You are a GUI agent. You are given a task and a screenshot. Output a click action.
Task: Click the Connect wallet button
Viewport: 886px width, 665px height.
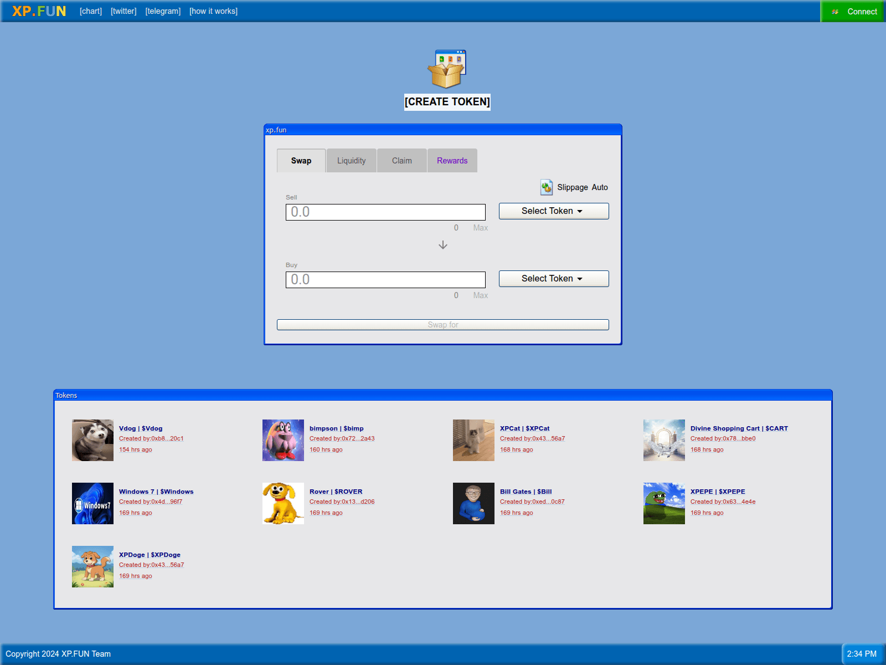click(x=853, y=11)
